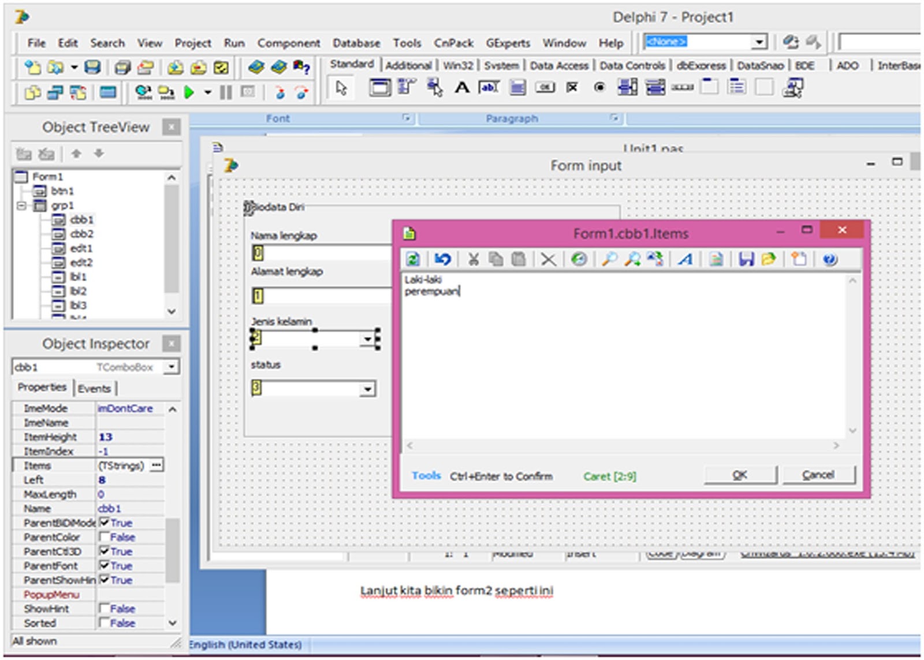This screenshot has height=660, width=924.
Task: Click the Save All toolbar icon
Action: pos(122,68)
